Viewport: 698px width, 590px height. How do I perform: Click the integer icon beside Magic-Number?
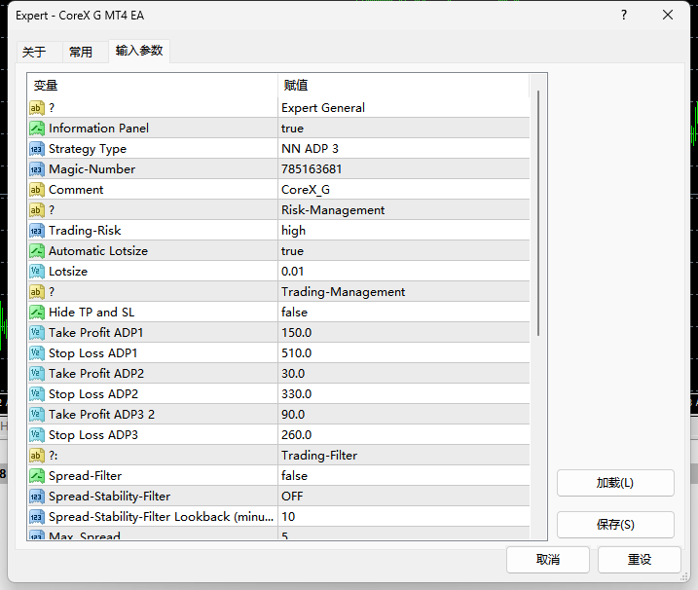coord(37,169)
